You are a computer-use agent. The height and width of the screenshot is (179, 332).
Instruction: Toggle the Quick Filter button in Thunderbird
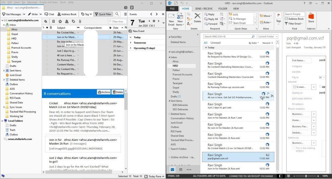pyautogui.click(x=103, y=14)
